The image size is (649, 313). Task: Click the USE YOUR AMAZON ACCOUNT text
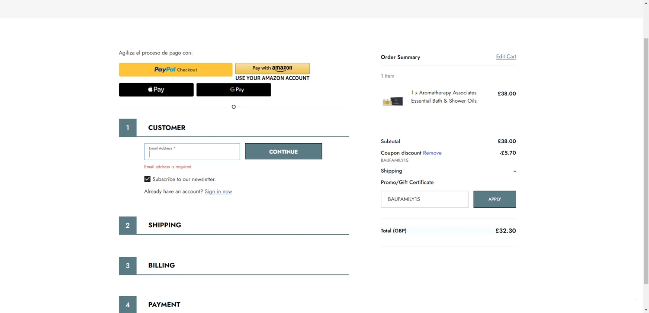(272, 78)
